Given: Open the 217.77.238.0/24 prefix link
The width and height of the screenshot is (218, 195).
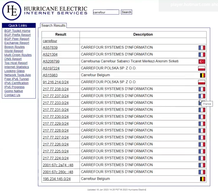Looking at the screenshot, I should pos(56,89).
